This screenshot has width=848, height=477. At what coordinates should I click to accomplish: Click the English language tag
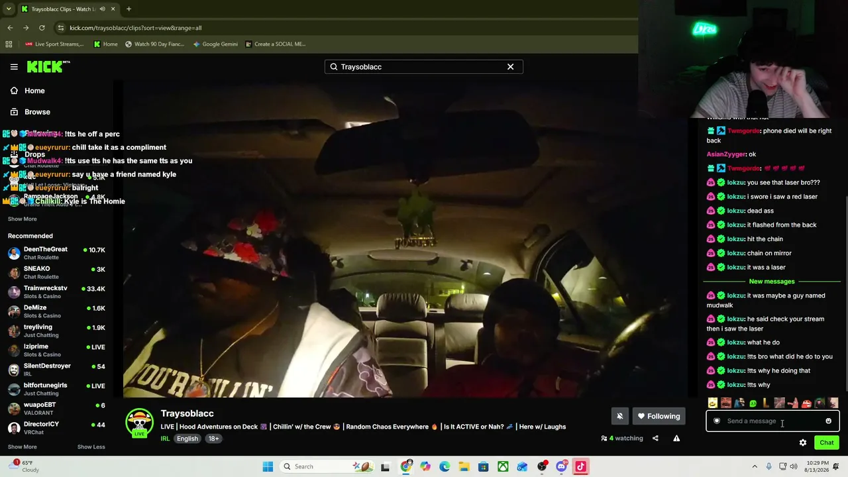(x=187, y=439)
